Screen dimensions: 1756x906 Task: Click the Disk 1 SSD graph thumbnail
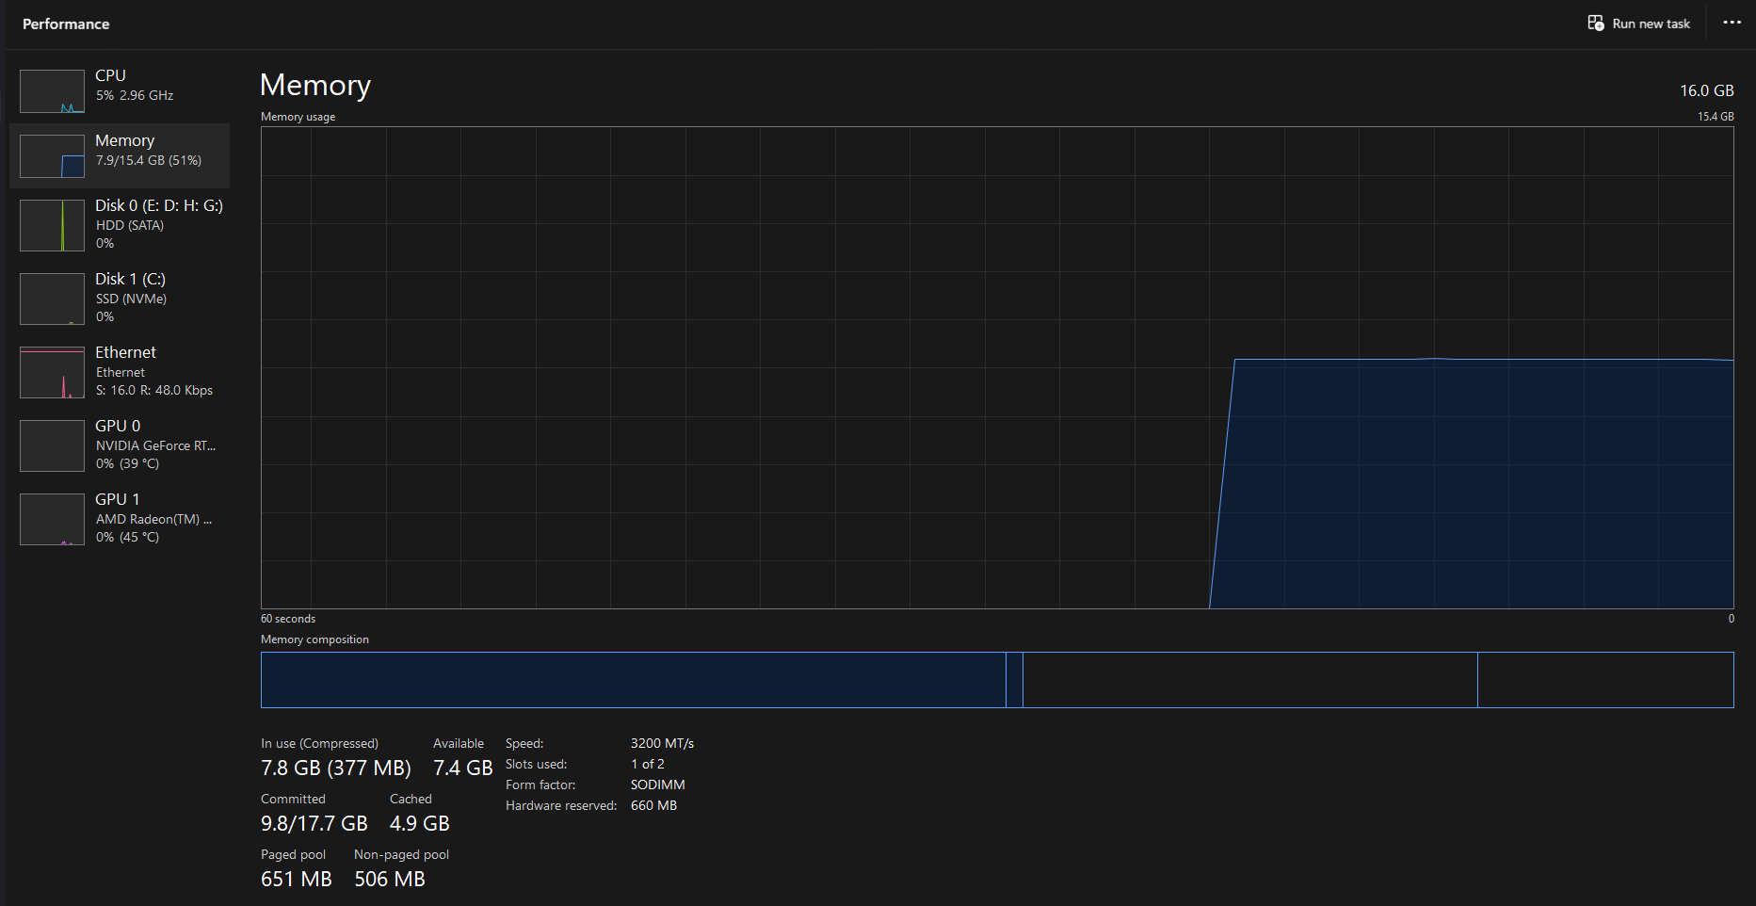[x=53, y=299]
